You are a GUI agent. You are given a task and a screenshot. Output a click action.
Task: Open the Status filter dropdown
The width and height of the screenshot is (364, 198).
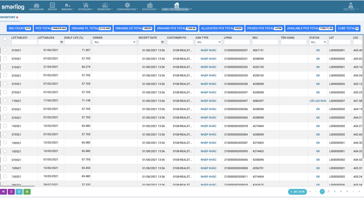318,42
